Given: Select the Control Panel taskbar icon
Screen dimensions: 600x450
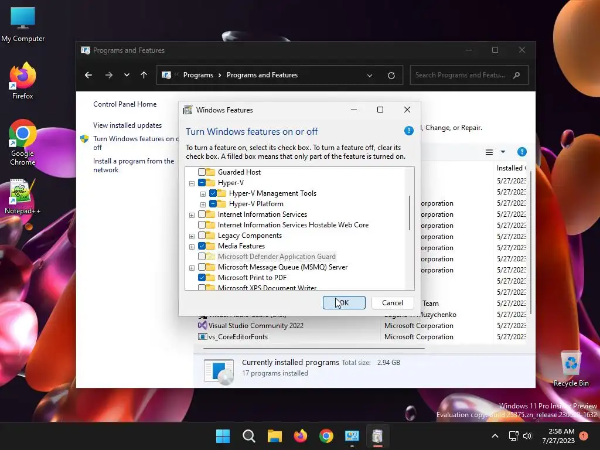Looking at the screenshot, I should [352, 436].
